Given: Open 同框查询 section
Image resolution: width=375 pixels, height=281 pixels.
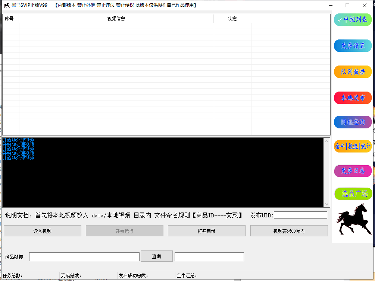Looking at the screenshot, I should point(353,122).
